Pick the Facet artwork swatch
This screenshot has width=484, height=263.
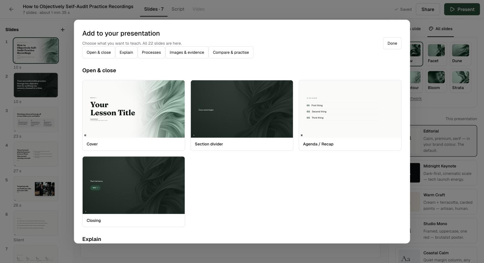tap(436, 54)
